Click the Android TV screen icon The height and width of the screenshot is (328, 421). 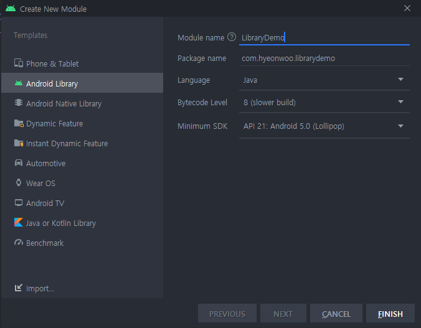pos(19,203)
